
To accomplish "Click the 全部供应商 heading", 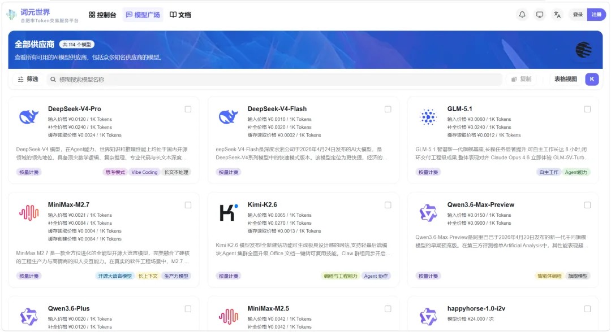I will [35, 44].
